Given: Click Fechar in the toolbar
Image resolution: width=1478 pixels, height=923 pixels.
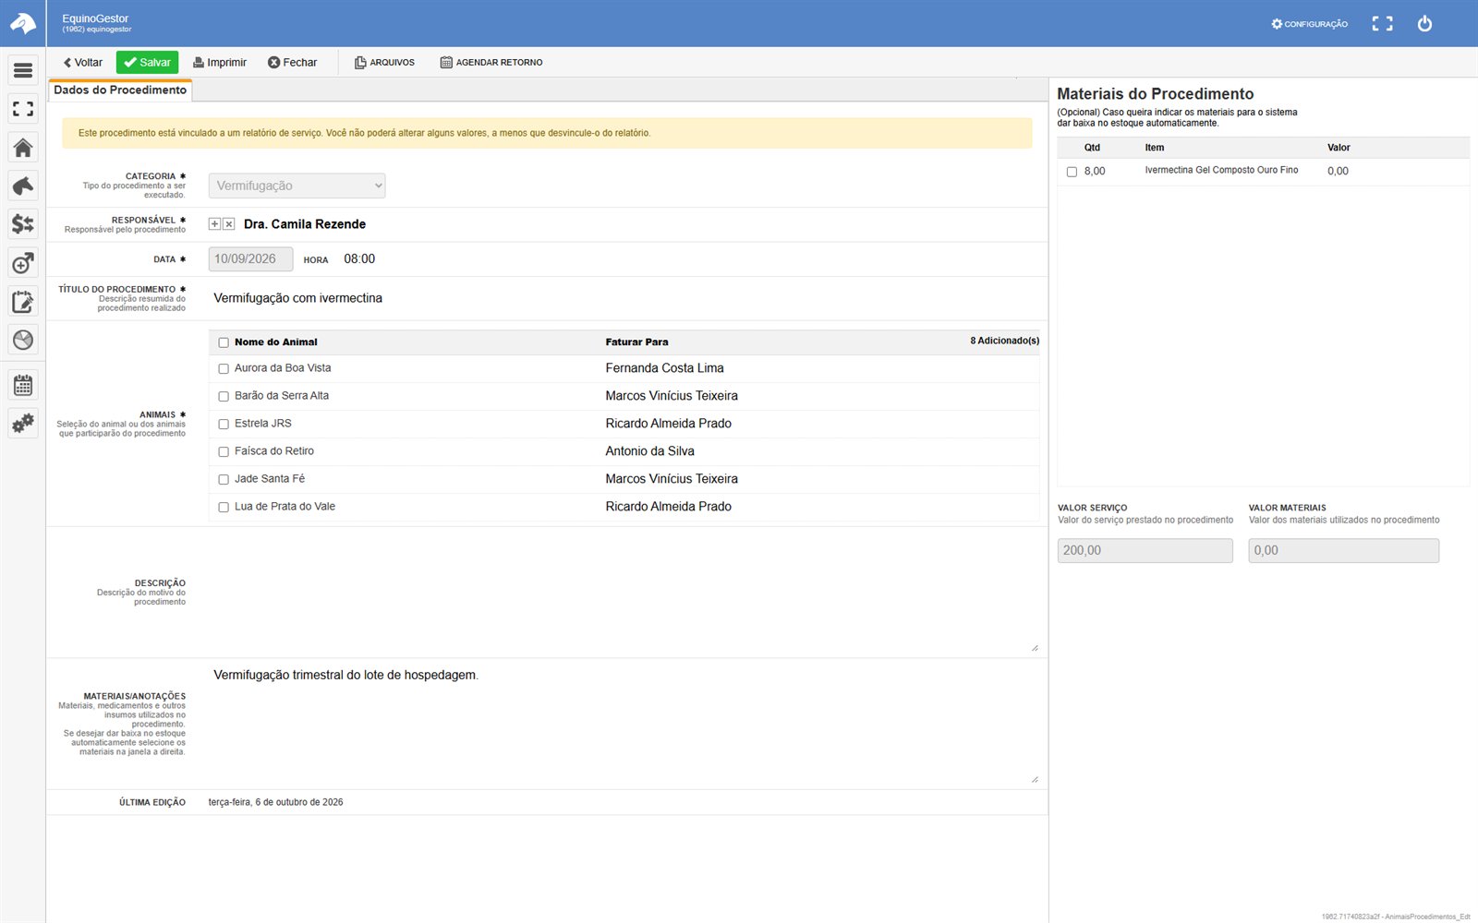Looking at the screenshot, I should [292, 63].
